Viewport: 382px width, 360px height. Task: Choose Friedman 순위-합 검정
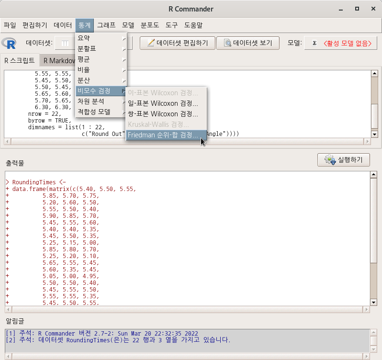(x=166, y=135)
